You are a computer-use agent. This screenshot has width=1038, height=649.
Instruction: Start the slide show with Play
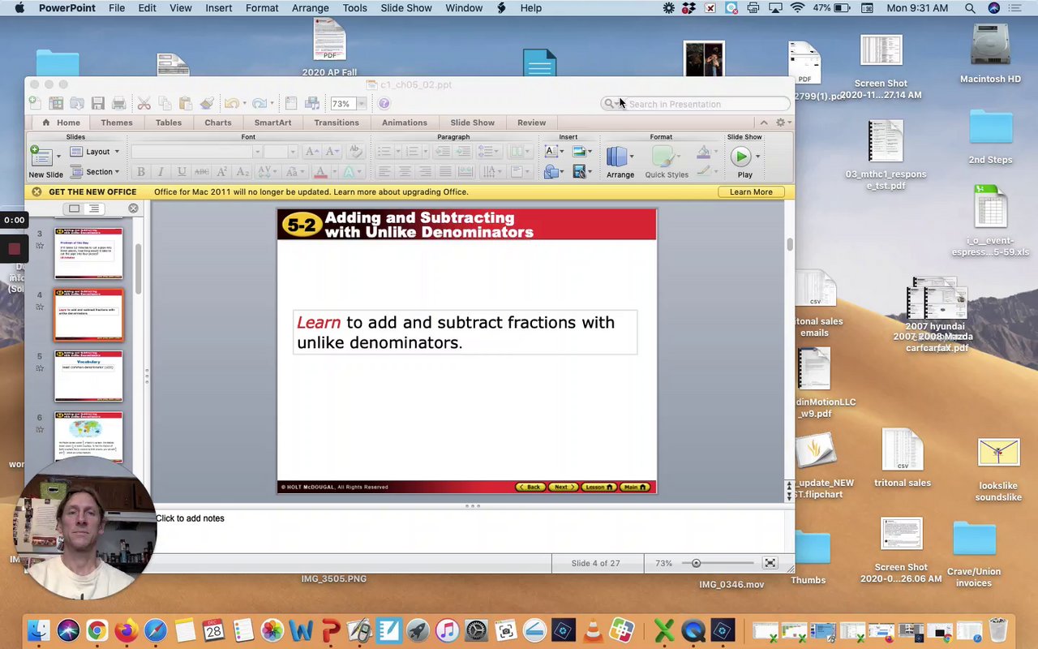[740, 157]
